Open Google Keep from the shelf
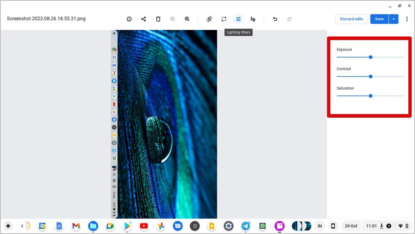The image size is (415, 234). [212, 226]
